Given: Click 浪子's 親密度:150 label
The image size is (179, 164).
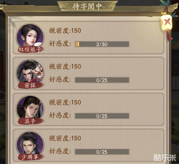Looking at the screenshot, I should click(65, 102).
